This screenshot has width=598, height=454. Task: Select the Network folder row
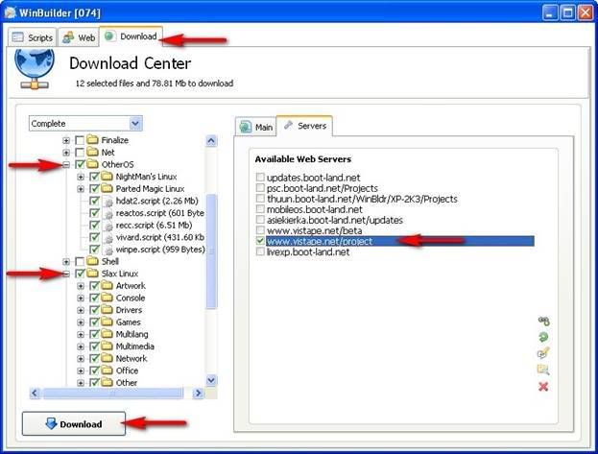pos(132,358)
